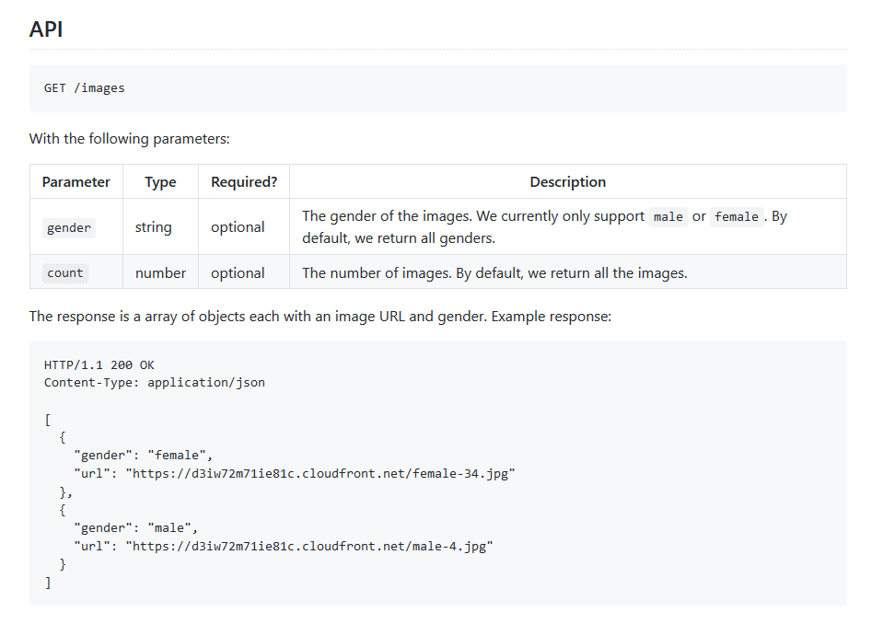872x624 pixels.
Task: Click the Type column header
Action: (x=159, y=181)
